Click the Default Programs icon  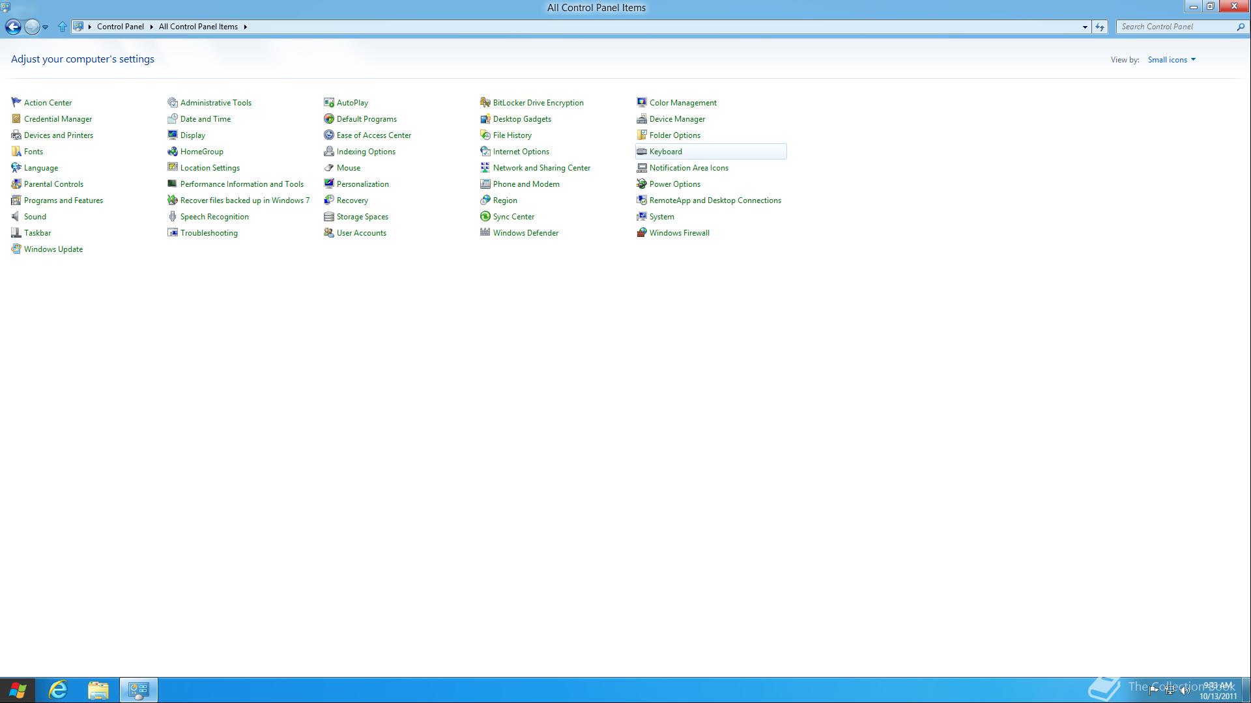pyautogui.click(x=329, y=118)
